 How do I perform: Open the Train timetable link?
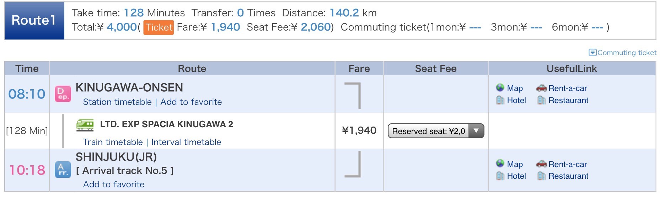113,142
